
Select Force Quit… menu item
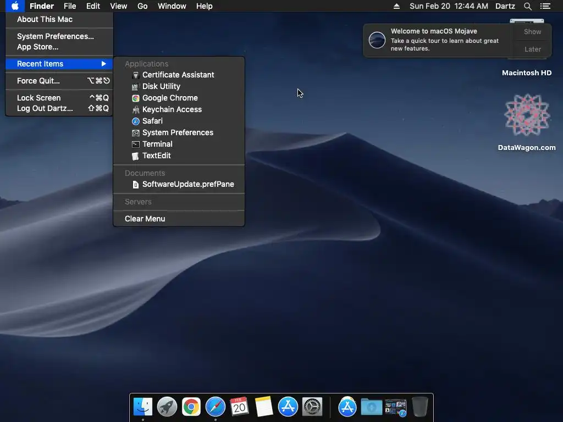tap(59, 81)
